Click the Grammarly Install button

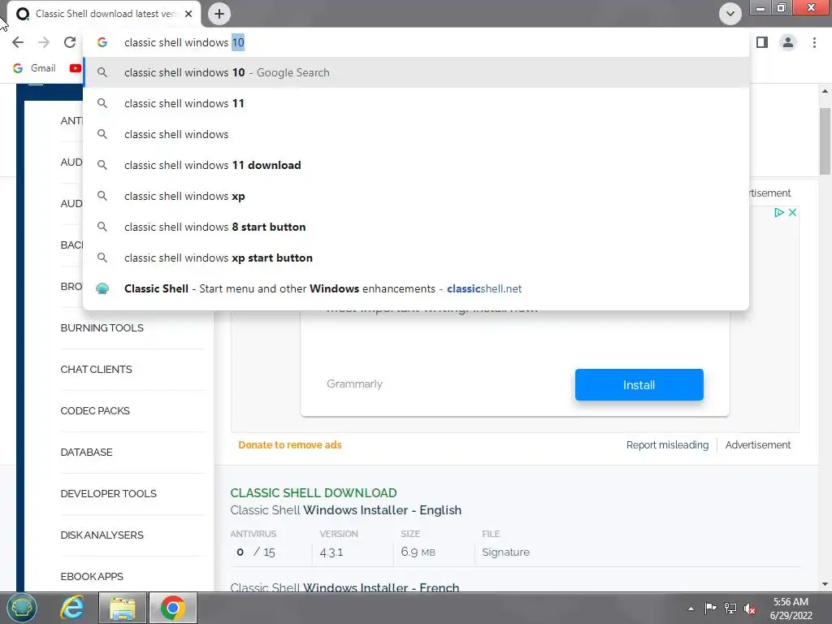coord(639,384)
